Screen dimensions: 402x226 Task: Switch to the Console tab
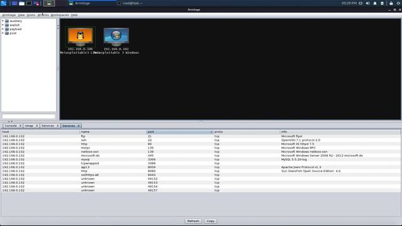coord(11,126)
